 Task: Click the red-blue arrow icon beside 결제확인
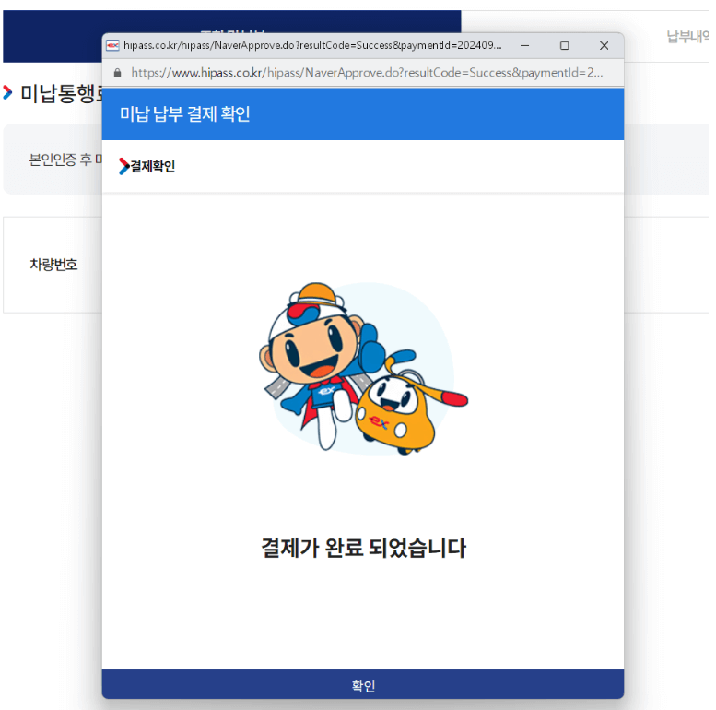[123, 166]
